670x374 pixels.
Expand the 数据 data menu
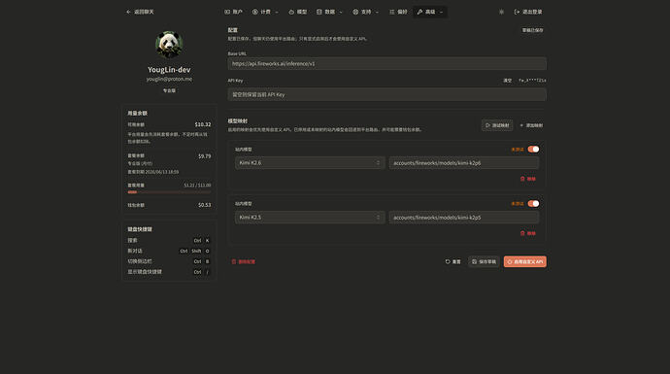[x=329, y=12]
